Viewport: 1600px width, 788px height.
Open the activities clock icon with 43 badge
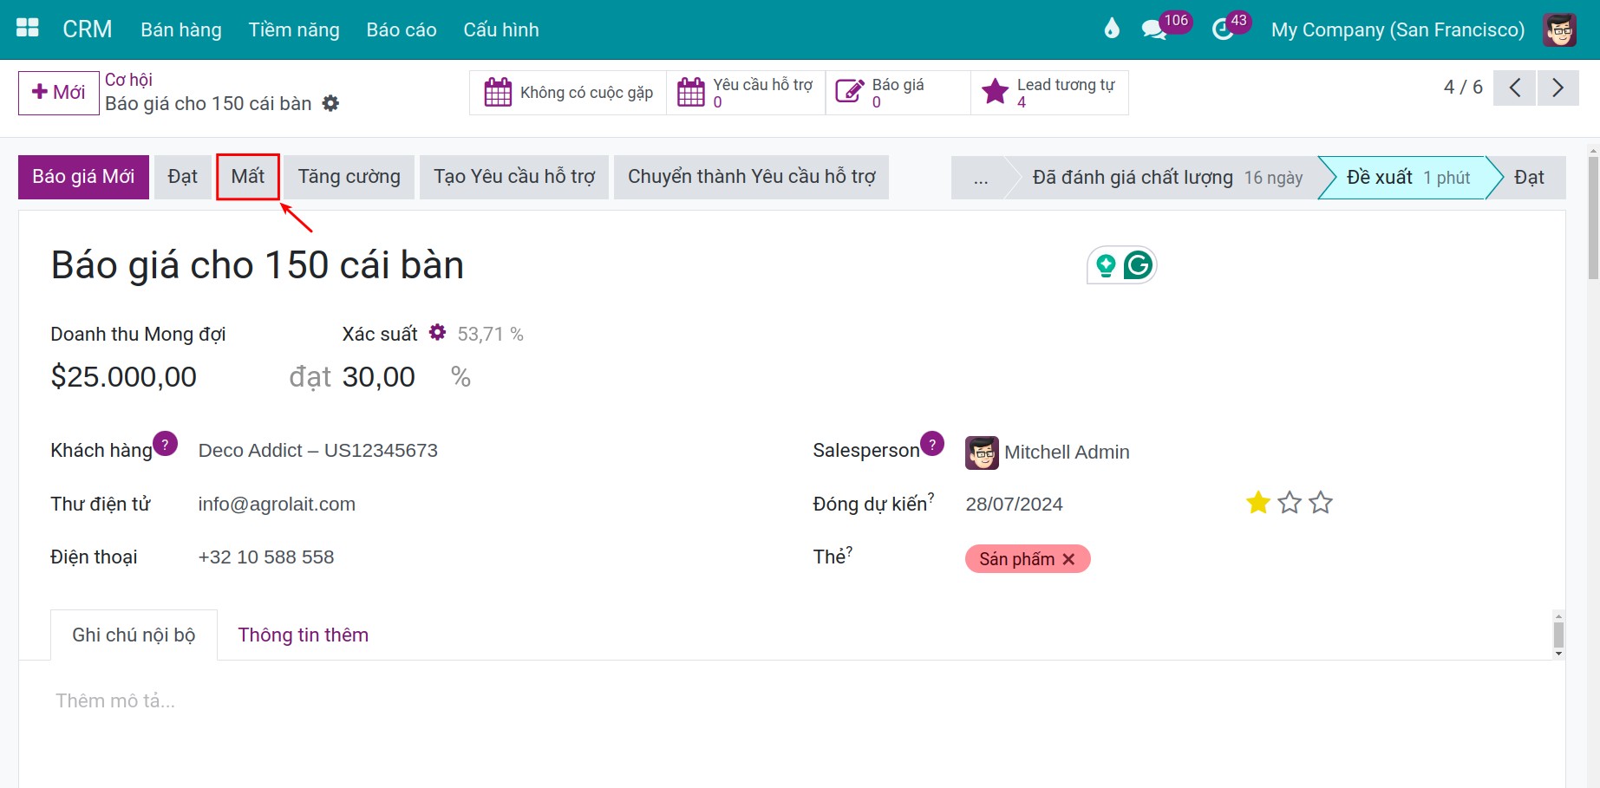coord(1223,29)
